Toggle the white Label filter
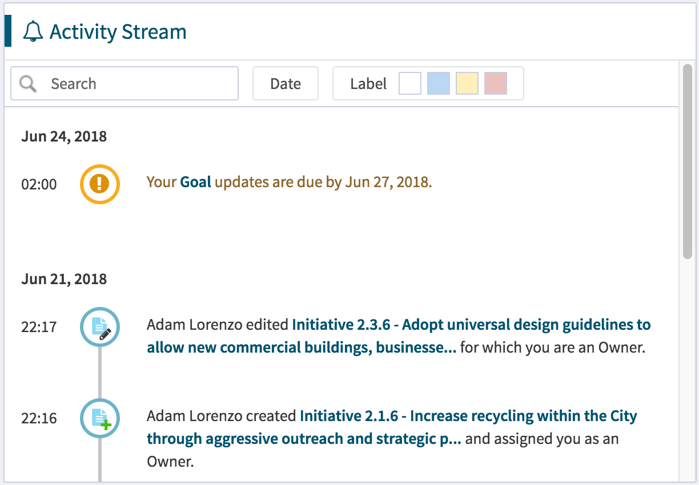The image size is (699, 485). tap(409, 83)
